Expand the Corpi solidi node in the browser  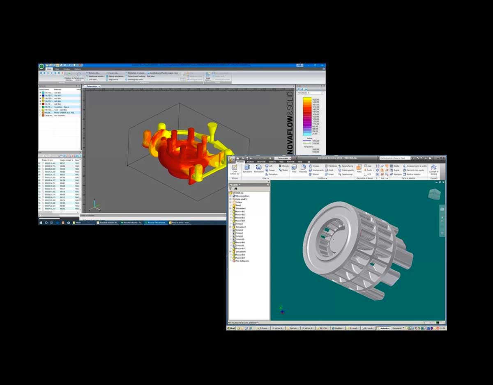(231, 199)
